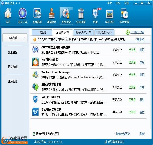This screenshot has height=145, width=153.
Task: Disable Windows Live Messenger startup via 禁用
Action: coord(142,75)
